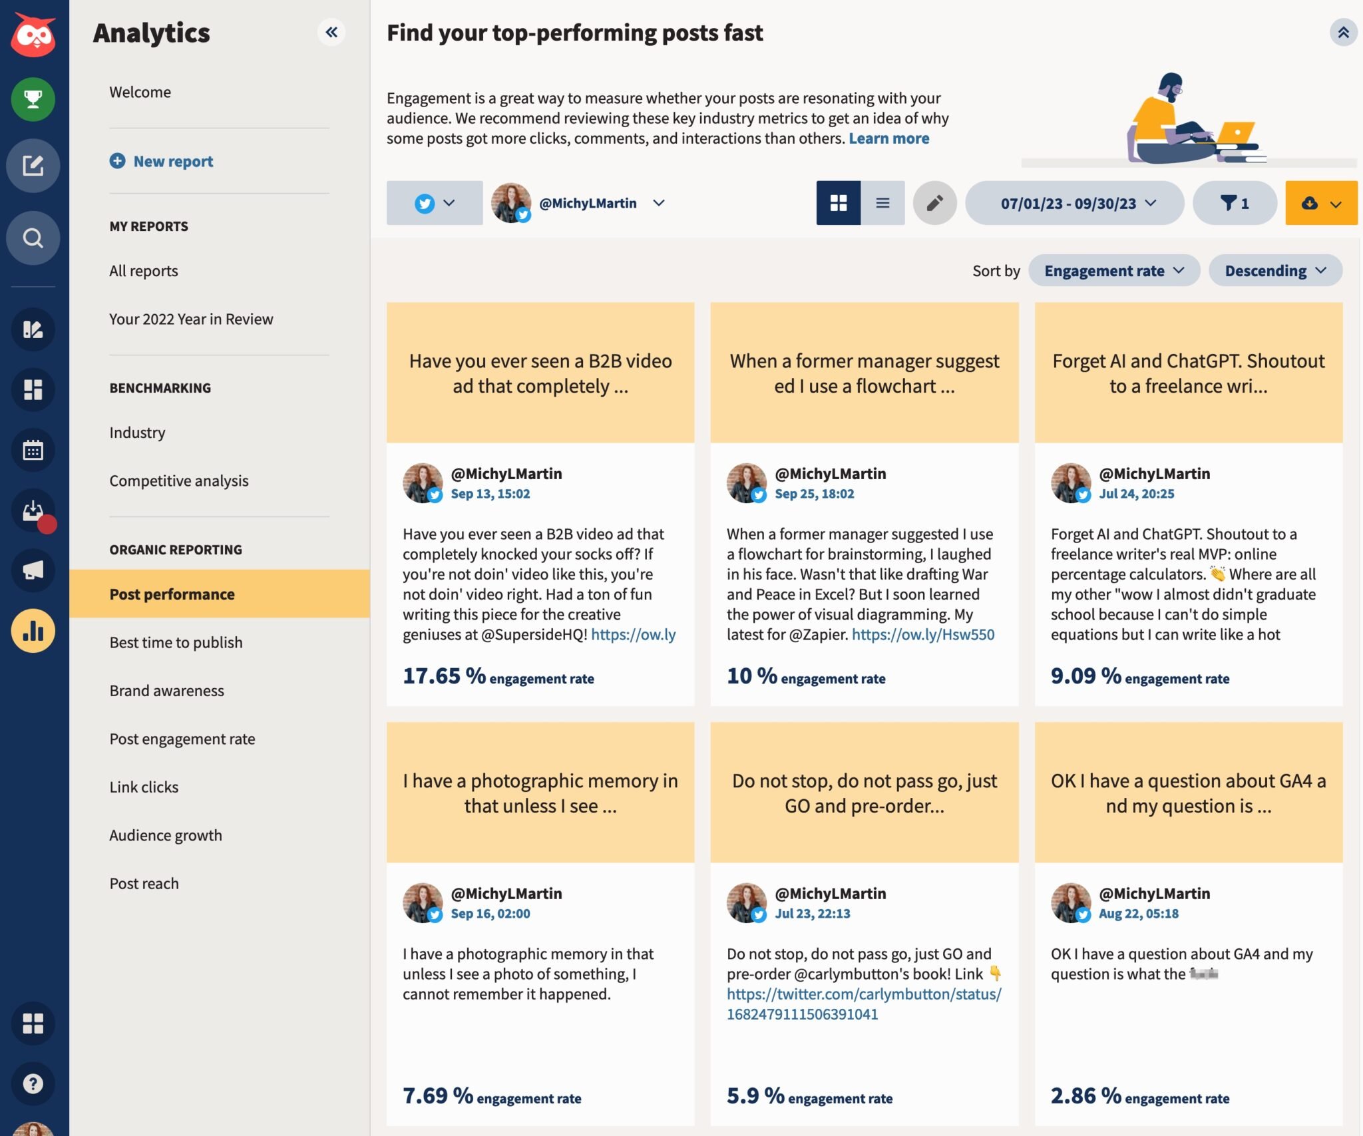This screenshot has width=1363, height=1136.
Task: Click the Analytics bar chart icon
Action: [33, 630]
